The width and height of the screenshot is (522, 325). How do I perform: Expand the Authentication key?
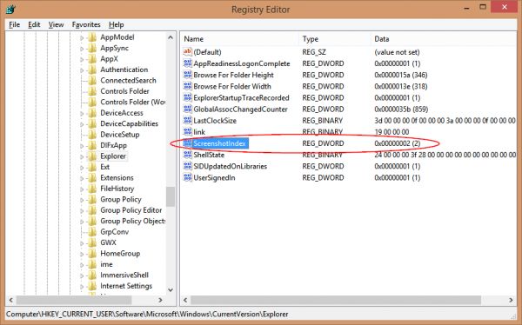pos(82,70)
